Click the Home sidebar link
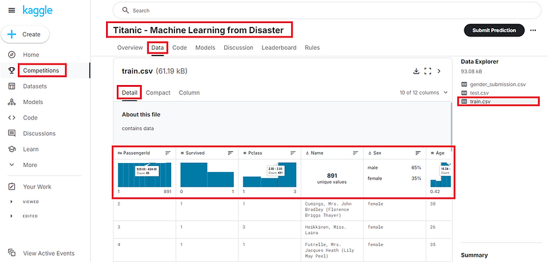 pyautogui.click(x=31, y=54)
